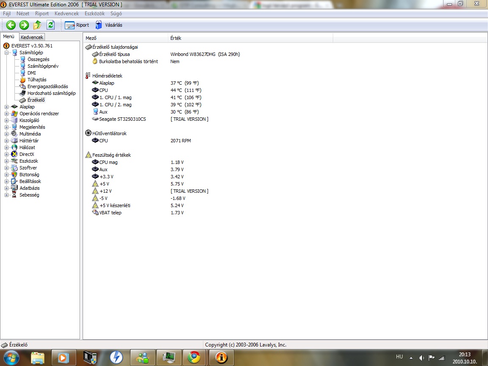Open the Túlhajtás flame icon item

(x=22, y=80)
